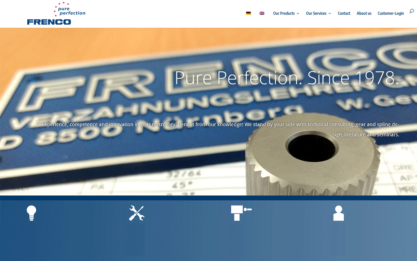Switch language via the German flag
The image size is (417, 261).
[x=248, y=13]
